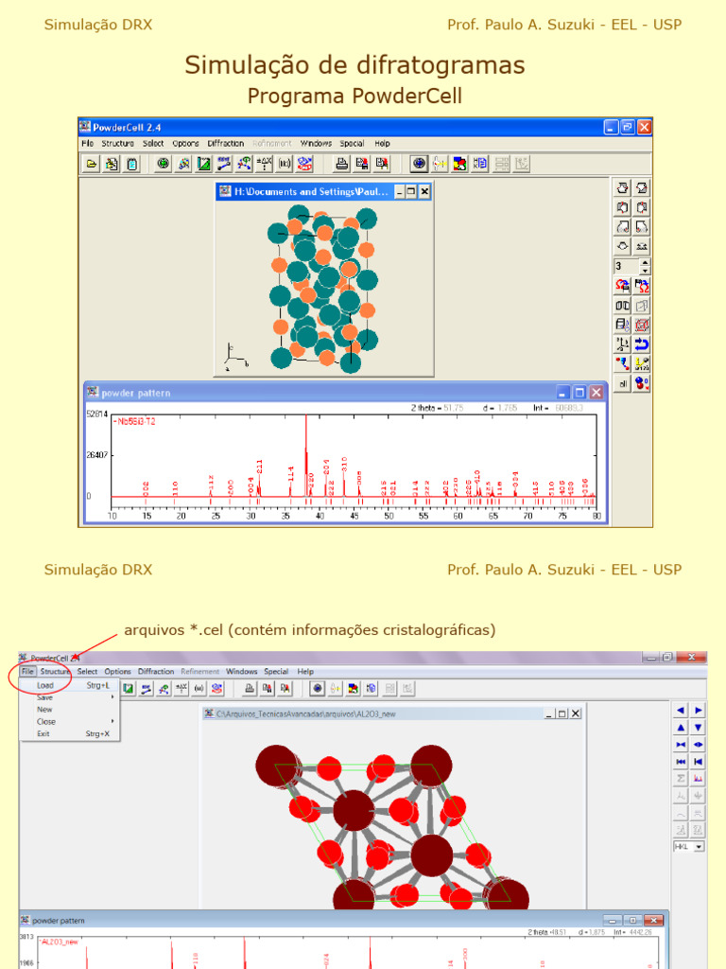
Task: Click ±ΔX icon in Nb5Si3 window toolbar
Action: tap(265, 164)
